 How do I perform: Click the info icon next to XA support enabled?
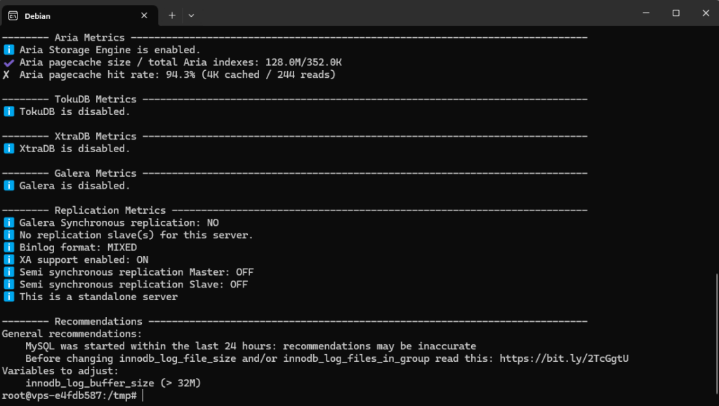click(x=8, y=259)
